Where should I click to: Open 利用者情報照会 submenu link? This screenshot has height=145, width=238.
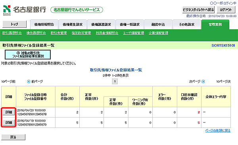pos(107,33)
